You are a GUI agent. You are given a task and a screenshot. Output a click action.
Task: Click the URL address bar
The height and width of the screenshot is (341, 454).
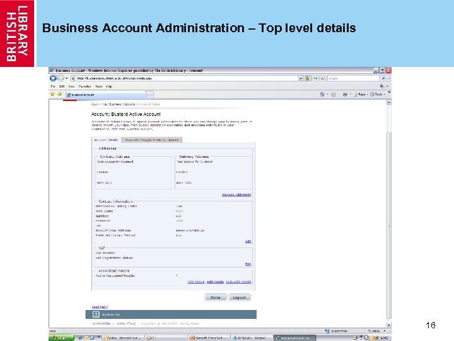pos(184,78)
